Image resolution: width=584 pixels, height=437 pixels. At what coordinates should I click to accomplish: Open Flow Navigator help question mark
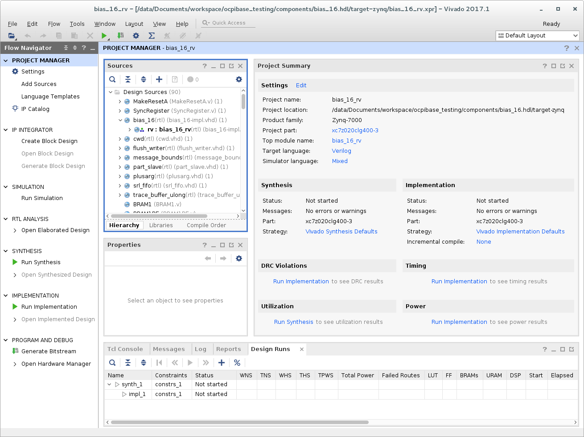point(84,48)
